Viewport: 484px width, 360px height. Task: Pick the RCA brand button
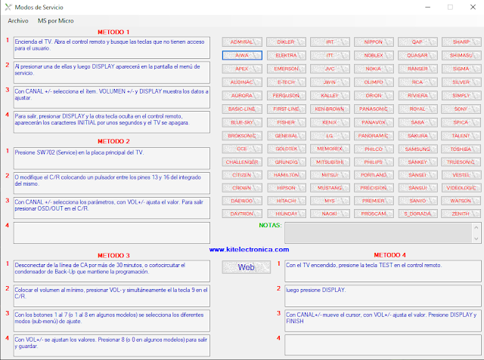417,82
